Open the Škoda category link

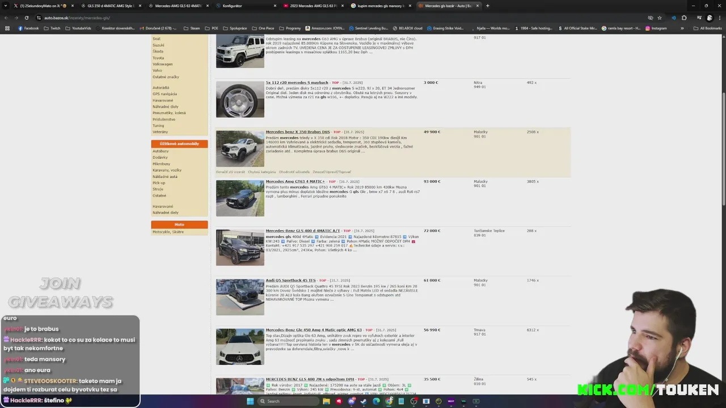pyautogui.click(x=158, y=52)
